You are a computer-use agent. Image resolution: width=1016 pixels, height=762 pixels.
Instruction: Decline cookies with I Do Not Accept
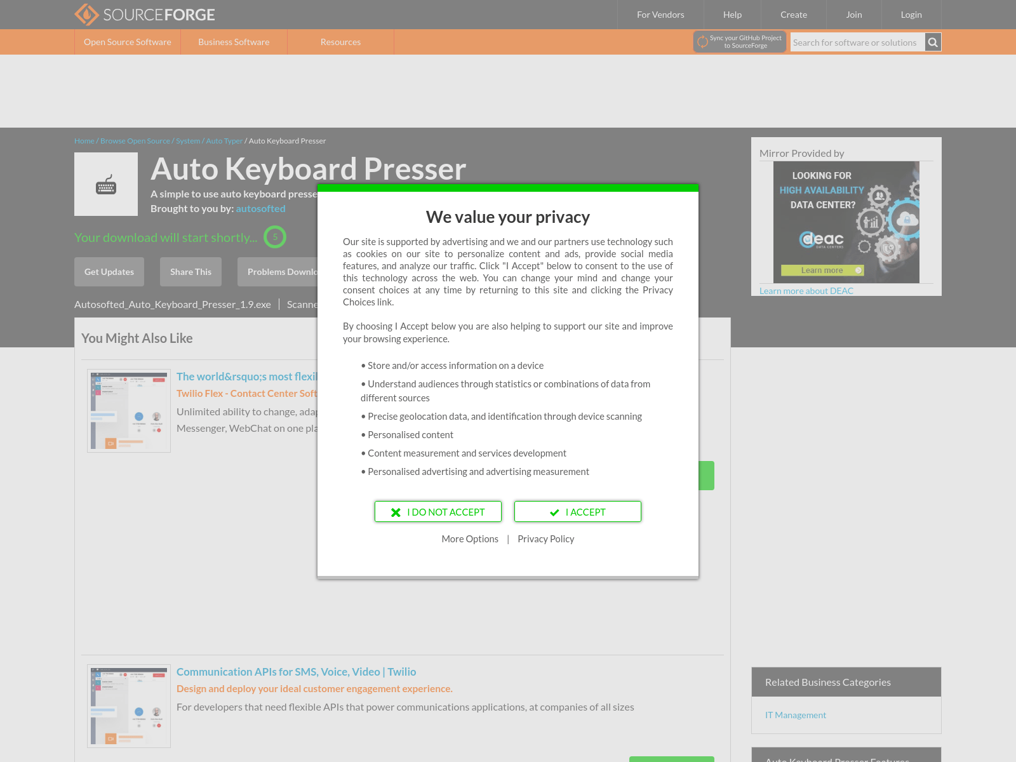point(438,512)
